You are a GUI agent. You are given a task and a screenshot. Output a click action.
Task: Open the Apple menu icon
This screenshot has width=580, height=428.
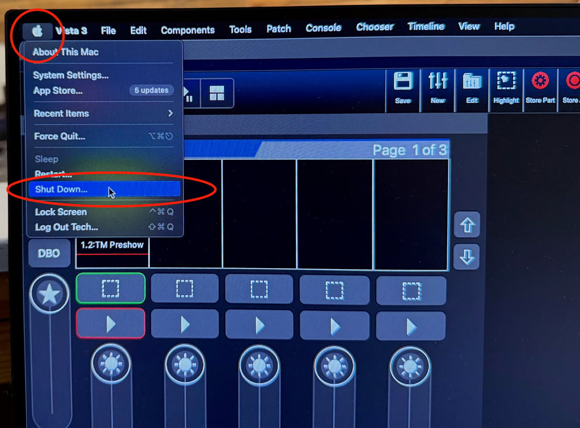37,31
